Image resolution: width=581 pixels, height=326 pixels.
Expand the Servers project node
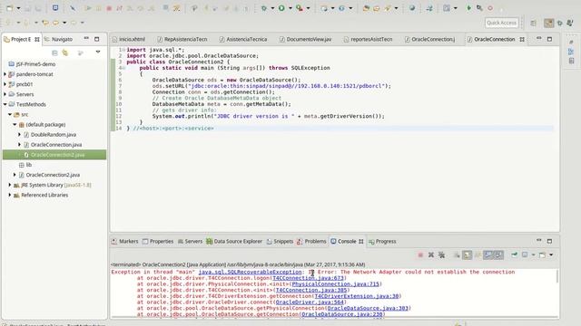point(5,94)
